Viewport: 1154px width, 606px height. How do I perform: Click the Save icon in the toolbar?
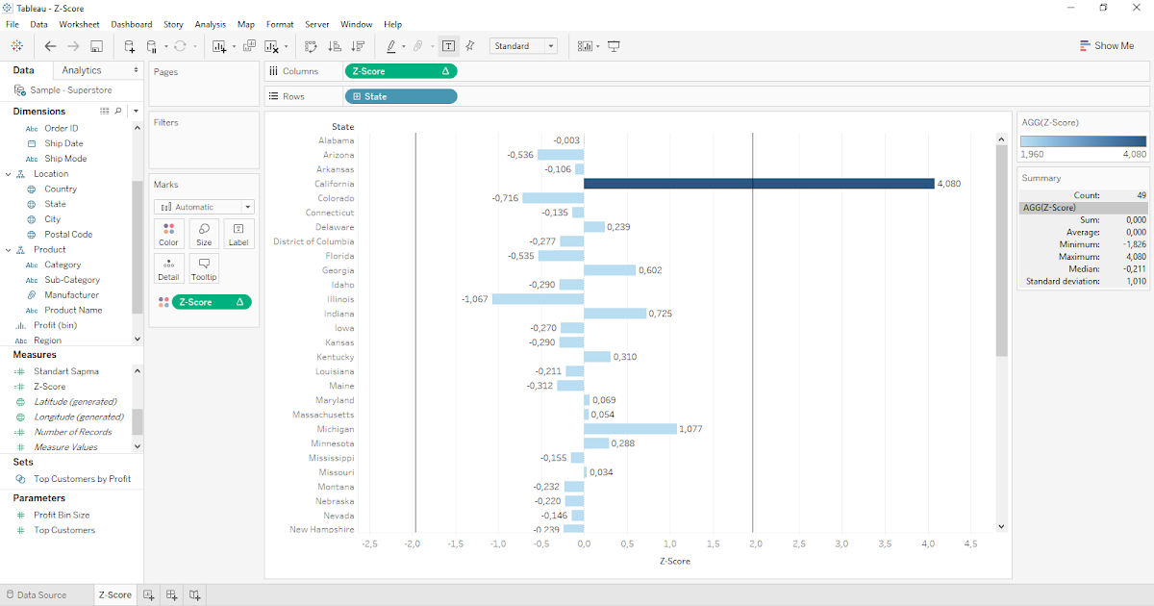tap(95, 45)
